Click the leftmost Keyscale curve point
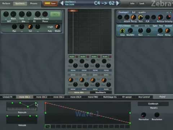Viewport: 173px width, 130px height. 12,103
